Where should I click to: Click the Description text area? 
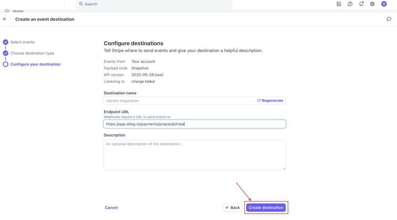[195, 155]
